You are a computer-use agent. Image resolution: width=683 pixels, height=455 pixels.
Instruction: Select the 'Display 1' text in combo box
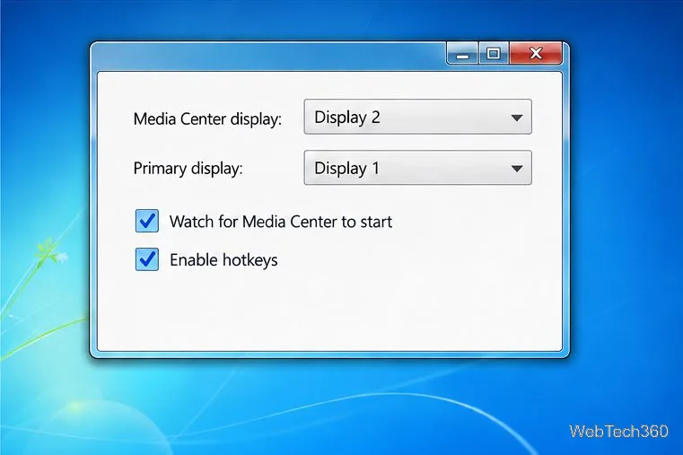[346, 168]
